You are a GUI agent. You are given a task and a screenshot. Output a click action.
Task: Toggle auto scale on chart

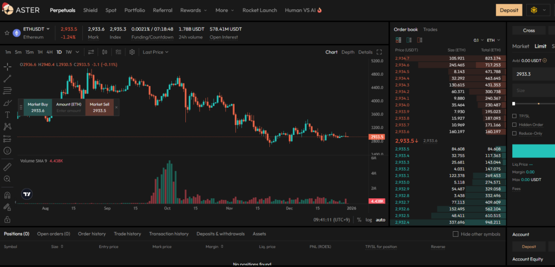pyautogui.click(x=380, y=220)
